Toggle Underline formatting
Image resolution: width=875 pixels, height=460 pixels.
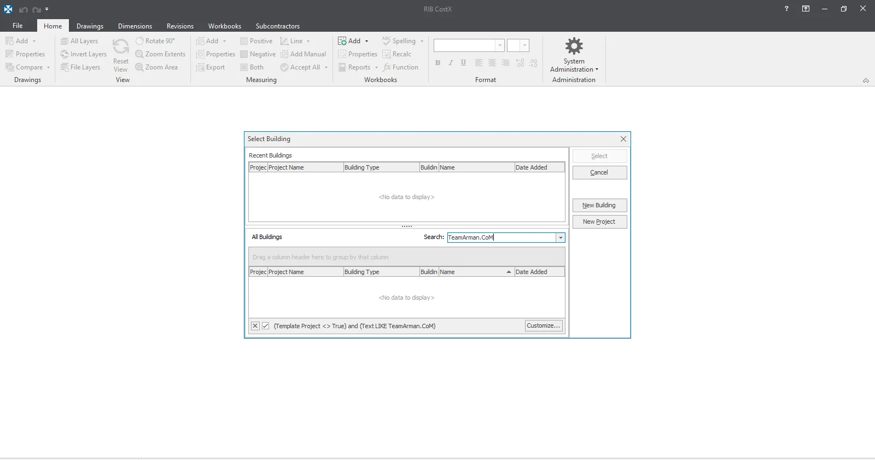coord(464,63)
